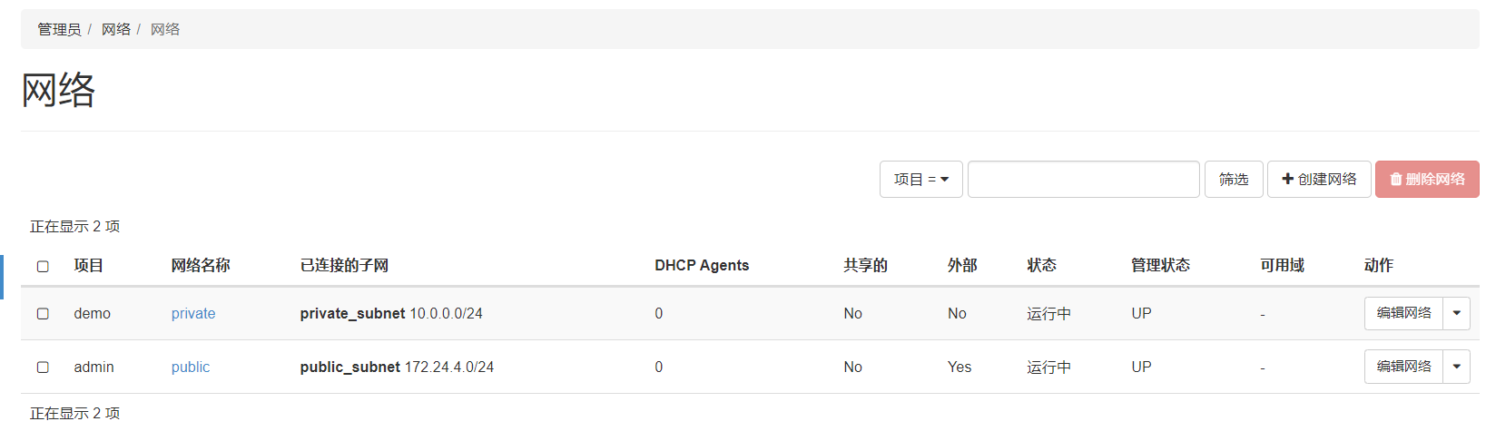The image size is (1486, 441).
Task: Click 编辑网络 for the private network
Action: pos(1403,313)
